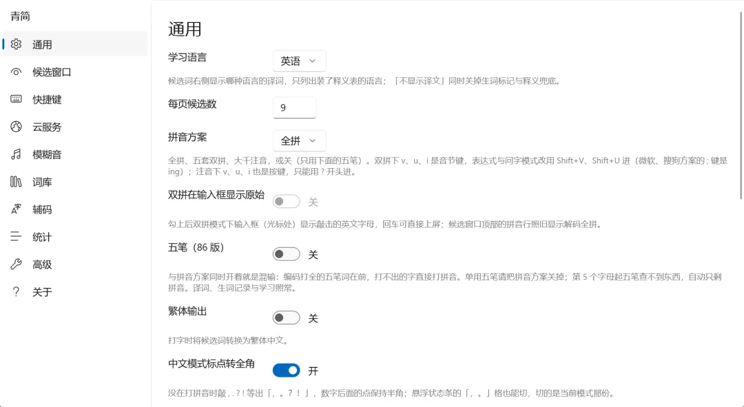Open the 云服务 page

[75, 127]
